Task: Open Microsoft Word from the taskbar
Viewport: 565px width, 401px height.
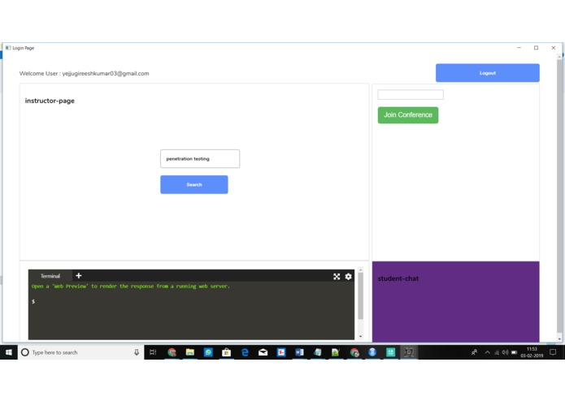Action: point(299,352)
